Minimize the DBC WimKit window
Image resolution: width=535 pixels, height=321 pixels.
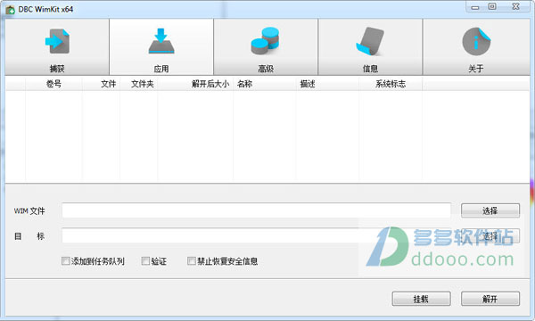pos(475,7)
